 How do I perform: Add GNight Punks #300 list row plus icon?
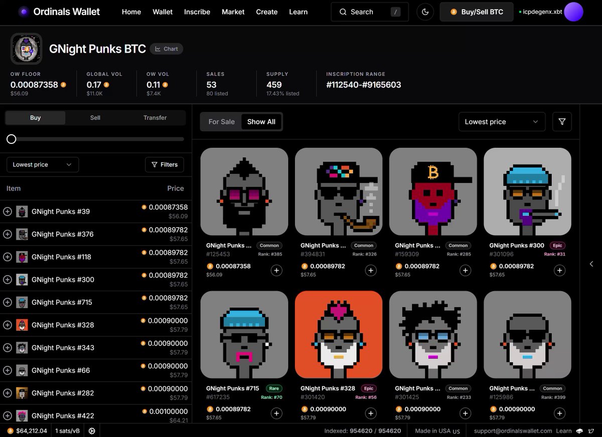8,280
